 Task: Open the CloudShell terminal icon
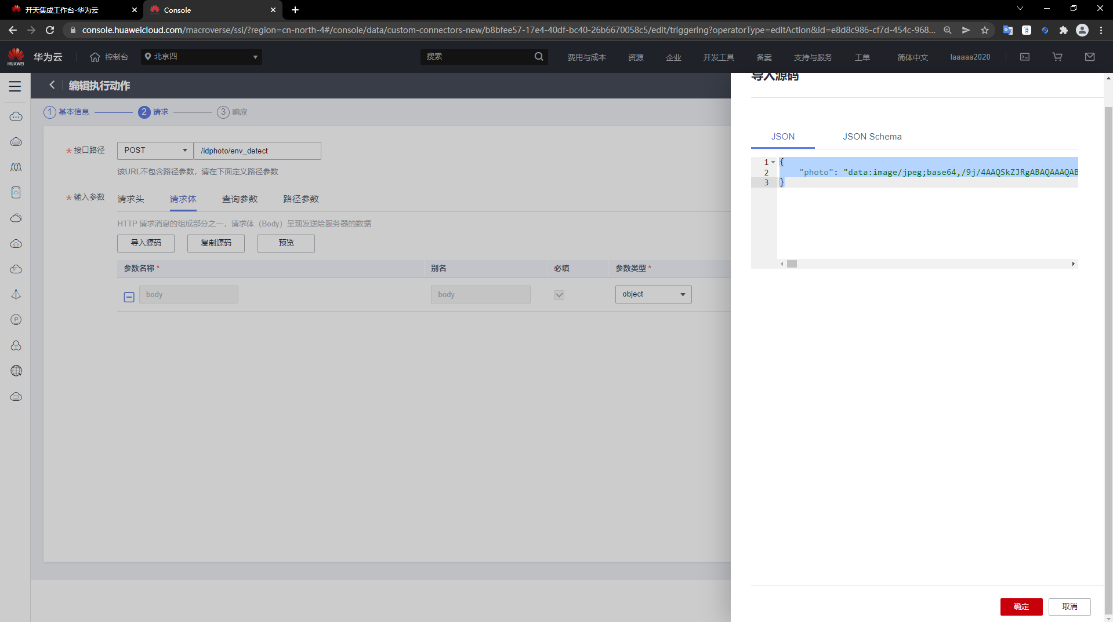[1025, 57]
